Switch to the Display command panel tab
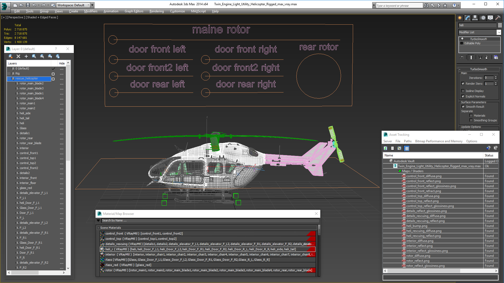Viewport: 504px width, 283px height. [x=490, y=18]
